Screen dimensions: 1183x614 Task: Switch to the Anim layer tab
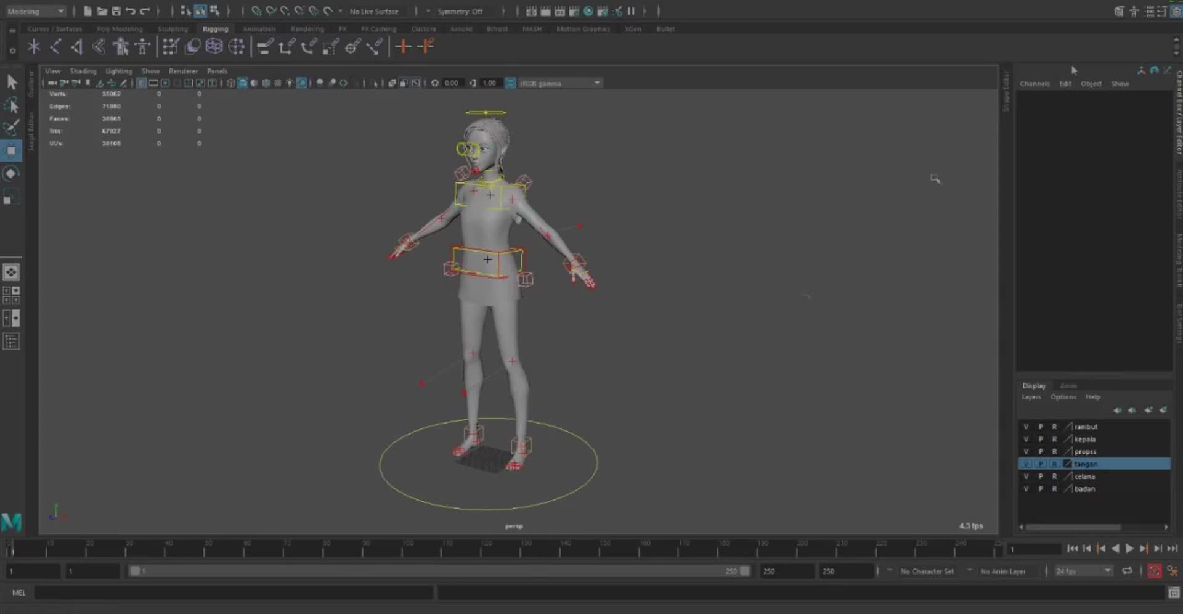[x=1068, y=386]
